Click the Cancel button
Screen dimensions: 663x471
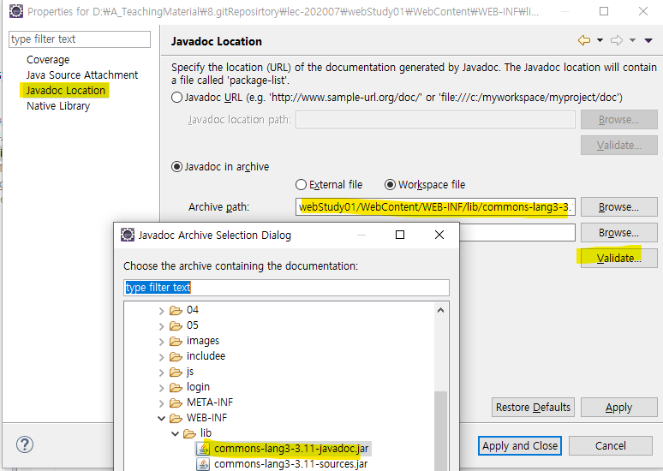click(x=610, y=445)
